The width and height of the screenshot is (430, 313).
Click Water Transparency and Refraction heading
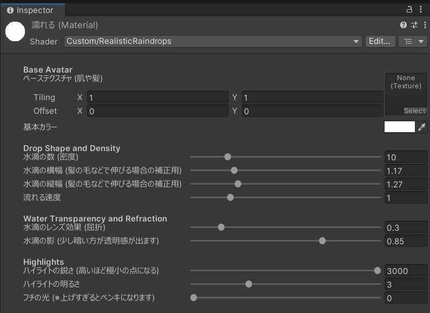coord(95,219)
